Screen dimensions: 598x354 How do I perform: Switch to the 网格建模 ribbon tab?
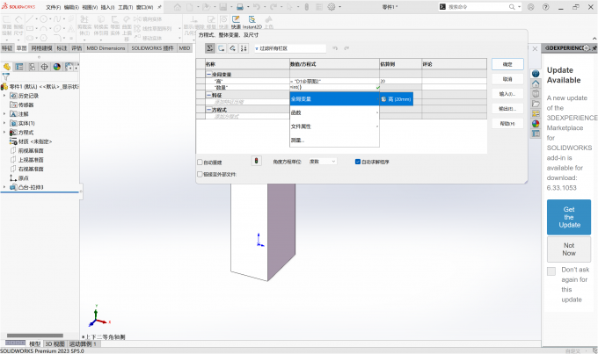point(41,48)
